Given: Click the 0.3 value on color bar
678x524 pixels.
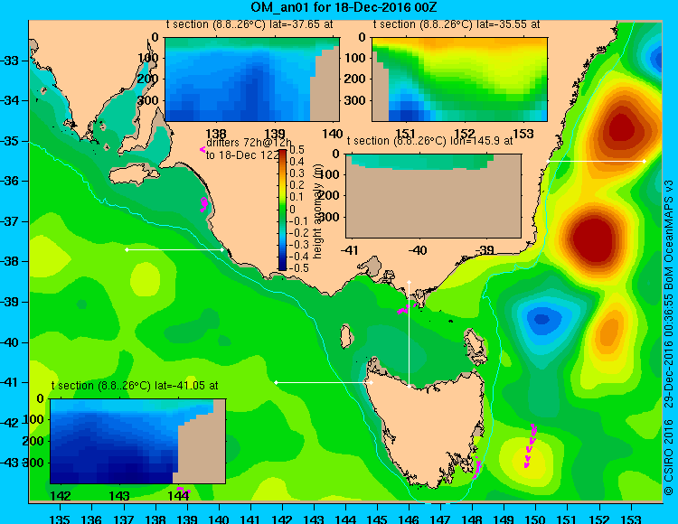Looking at the screenshot, I should click(x=297, y=173).
